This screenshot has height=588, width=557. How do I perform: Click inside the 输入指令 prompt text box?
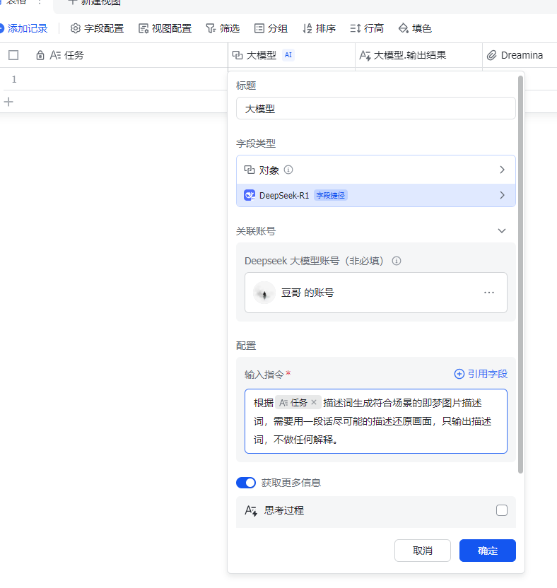pyautogui.click(x=376, y=421)
